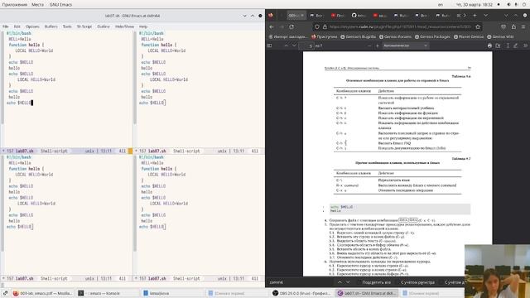Viewport: 530px width, 298px height.
Task: Open the PDF zoom level dropdown
Action: [x=405, y=46]
